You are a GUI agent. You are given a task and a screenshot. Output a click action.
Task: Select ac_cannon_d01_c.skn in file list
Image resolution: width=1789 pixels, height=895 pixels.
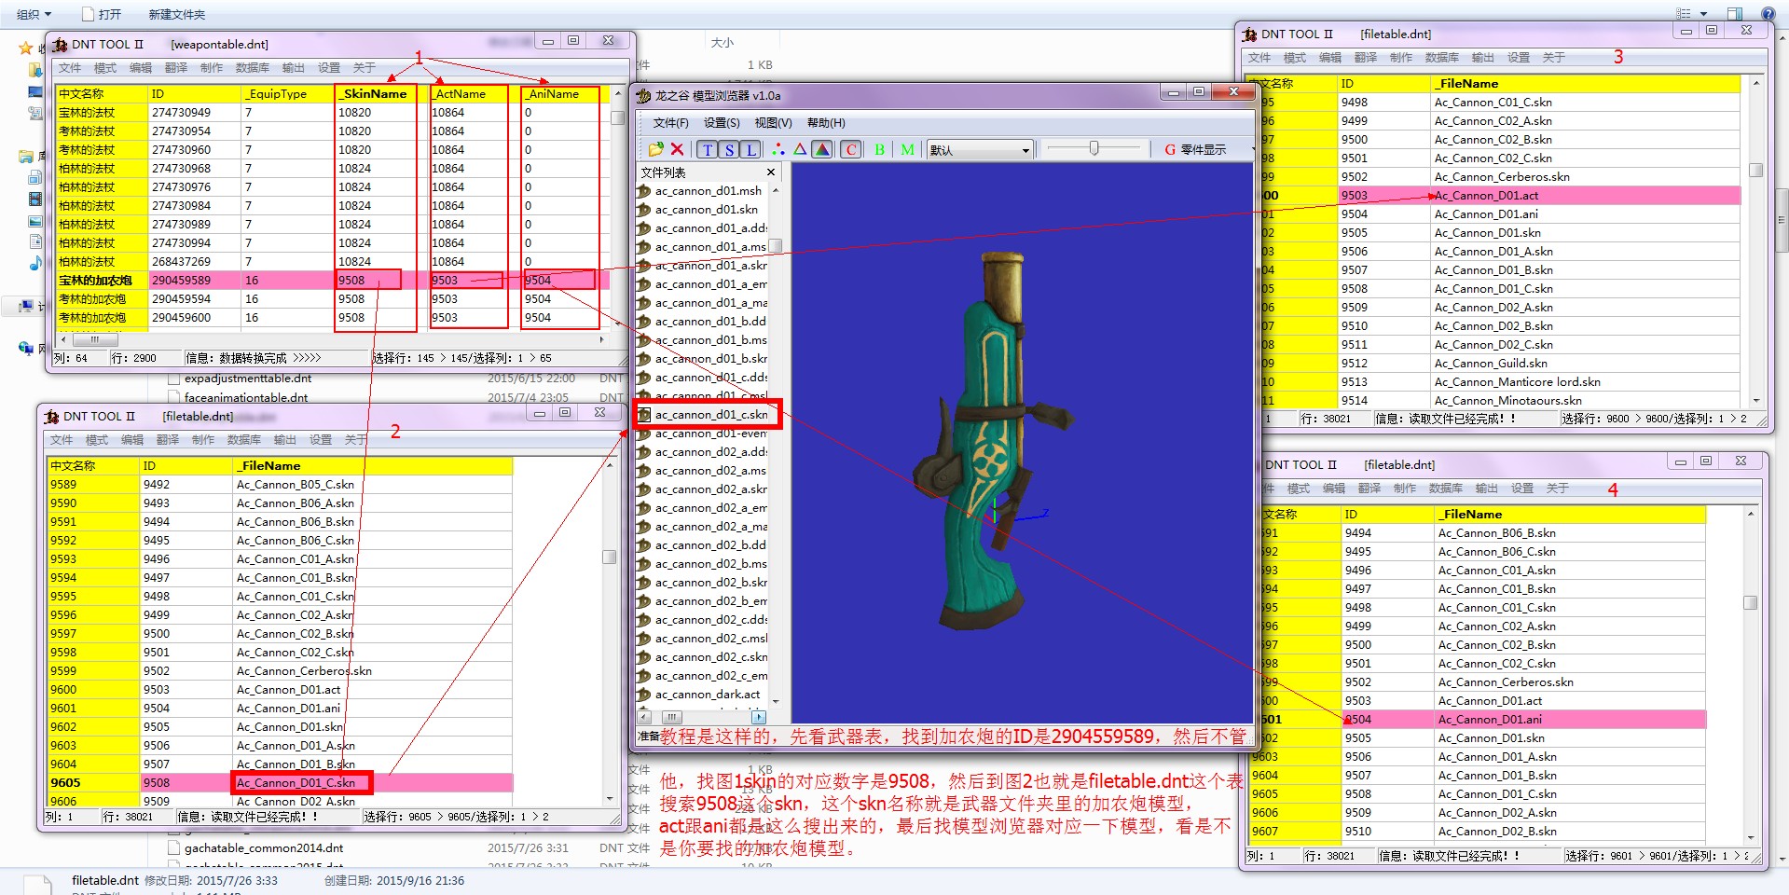pyautogui.click(x=709, y=415)
